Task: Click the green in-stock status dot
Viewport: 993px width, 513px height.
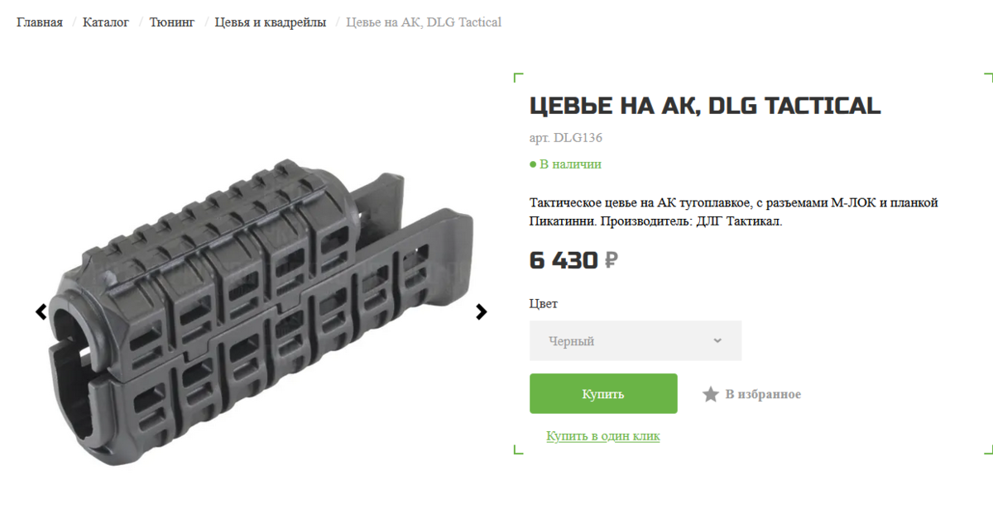Action: click(x=533, y=164)
